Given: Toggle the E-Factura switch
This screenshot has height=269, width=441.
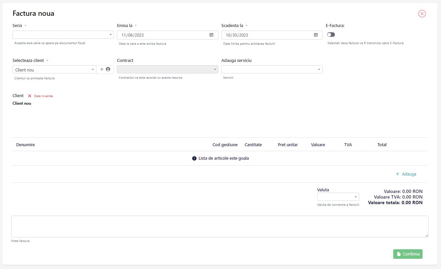Looking at the screenshot, I should click(x=331, y=35).
